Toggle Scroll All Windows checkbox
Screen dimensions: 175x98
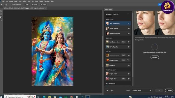point(11,5)
